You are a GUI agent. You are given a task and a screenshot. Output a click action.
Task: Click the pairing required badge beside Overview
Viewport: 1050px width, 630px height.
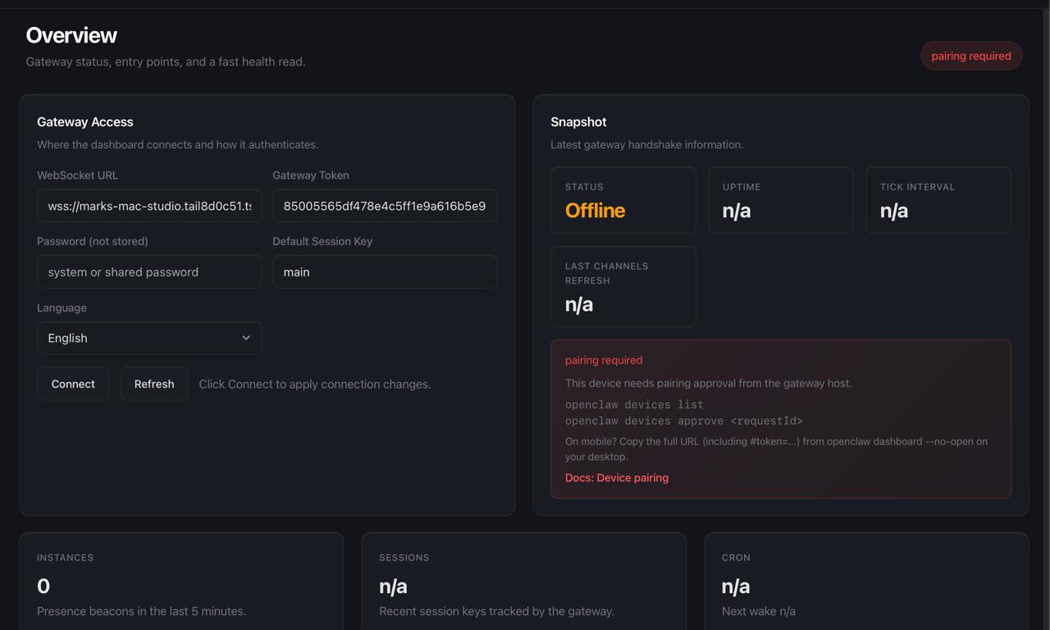click(970, 56)
